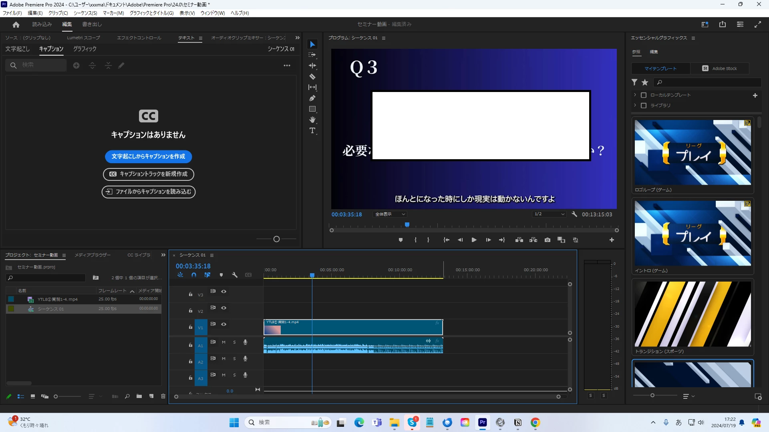Toggle V1 track output eye icon
Image resolution: width=769 pixels, height=432 pixels.
point(224,324)
